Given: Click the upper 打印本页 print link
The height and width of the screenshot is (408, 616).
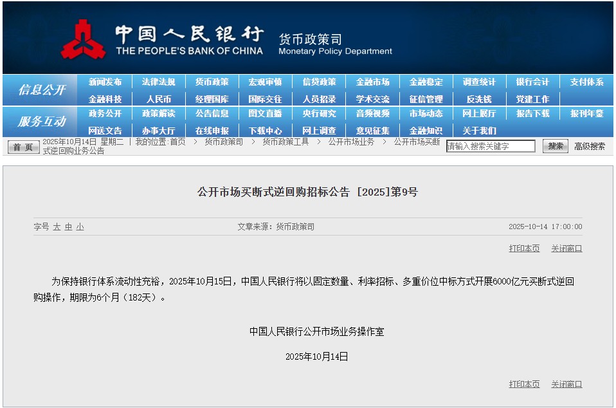Looking at the screenshot, I should tap(524, 248).
